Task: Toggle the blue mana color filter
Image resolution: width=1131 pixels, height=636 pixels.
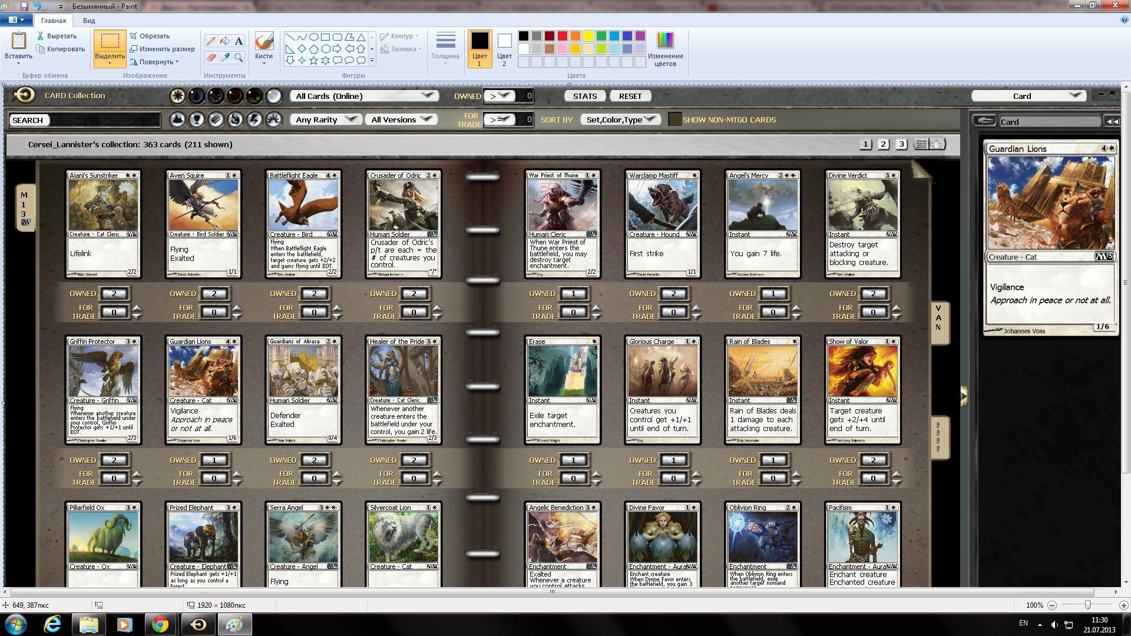Action: [197, 96]
